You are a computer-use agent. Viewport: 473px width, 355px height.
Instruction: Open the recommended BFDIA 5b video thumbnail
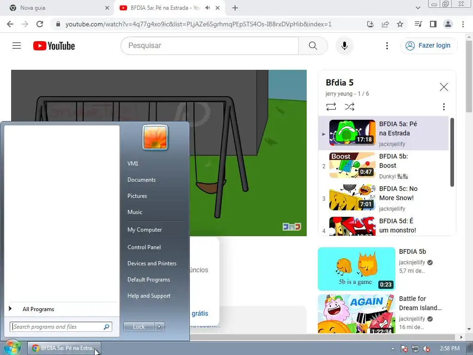357,269
